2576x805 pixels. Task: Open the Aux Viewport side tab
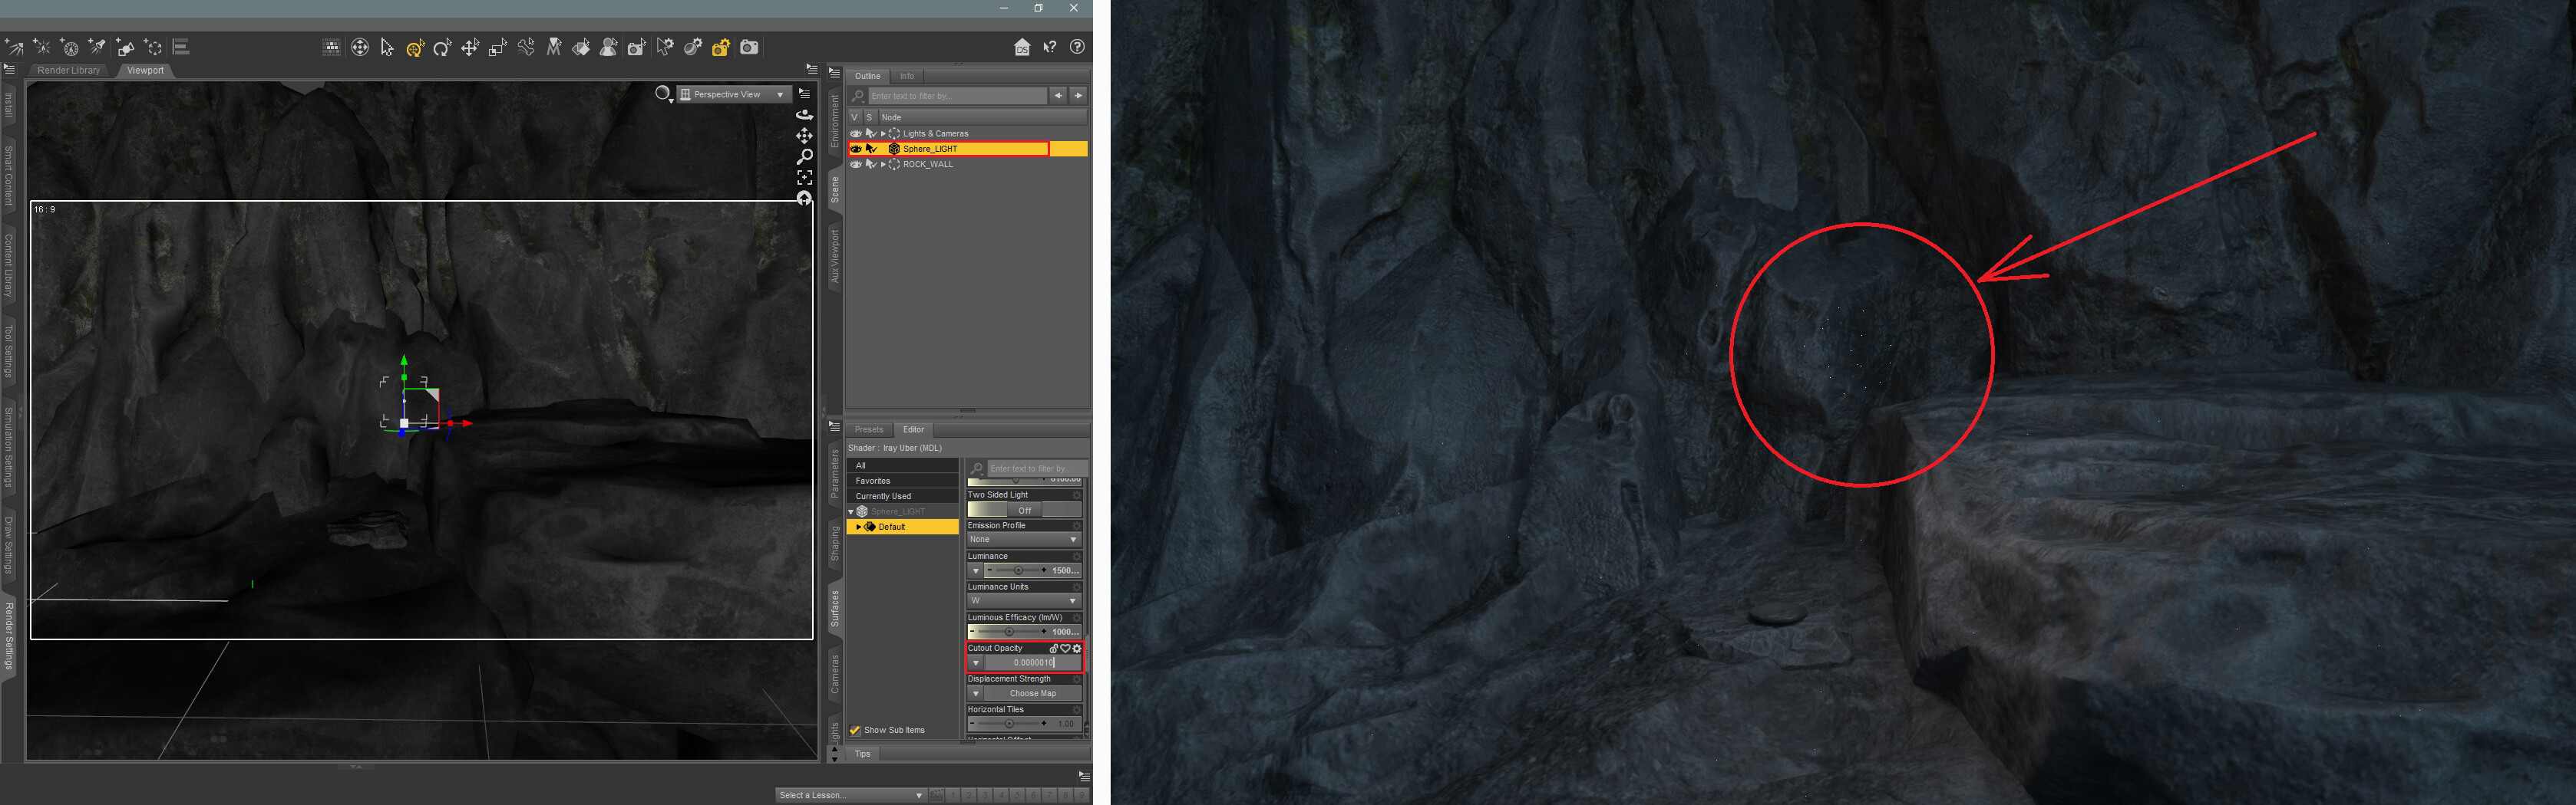(835, 255)
